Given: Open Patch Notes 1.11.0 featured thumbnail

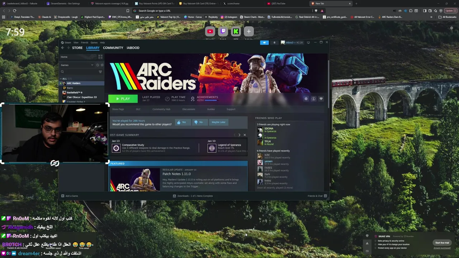Looking at the screenshot, I should pyautogui.click(x=135, y=179).
